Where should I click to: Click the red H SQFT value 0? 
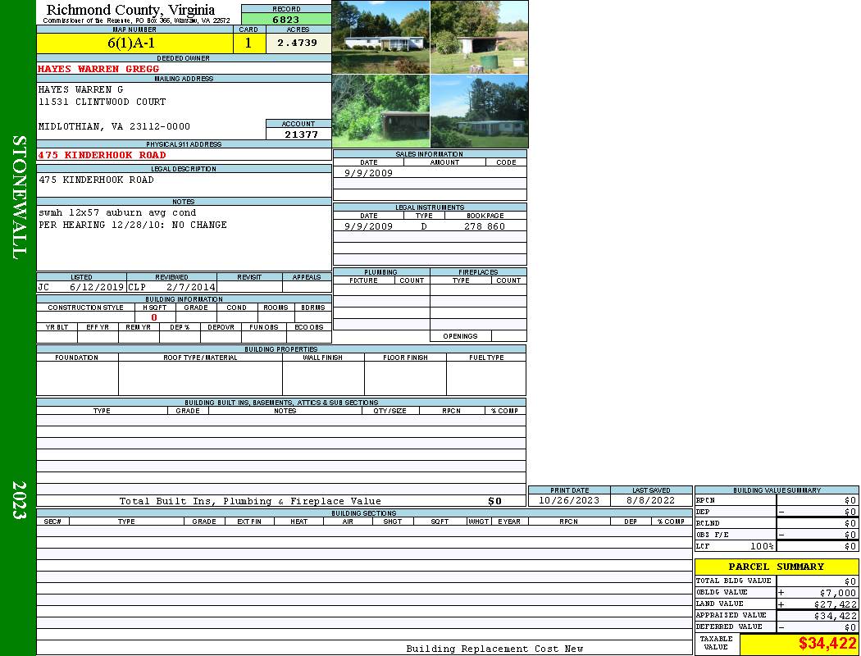[153, 317]
